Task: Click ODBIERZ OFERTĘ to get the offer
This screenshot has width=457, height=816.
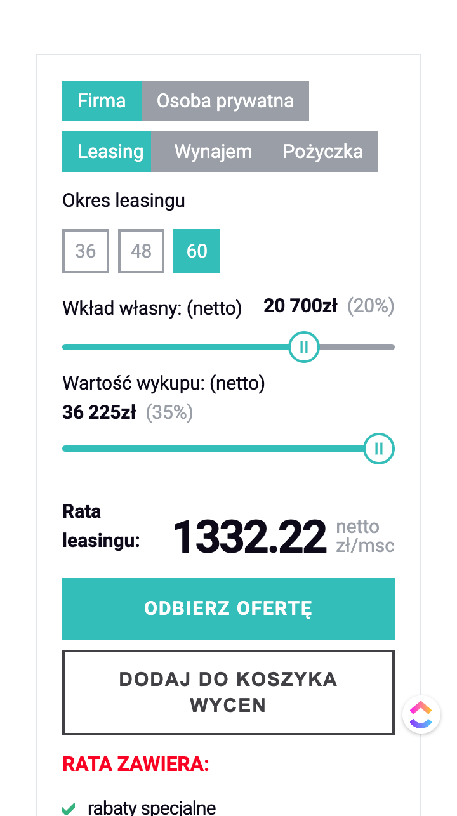Action: pos(228,608)
